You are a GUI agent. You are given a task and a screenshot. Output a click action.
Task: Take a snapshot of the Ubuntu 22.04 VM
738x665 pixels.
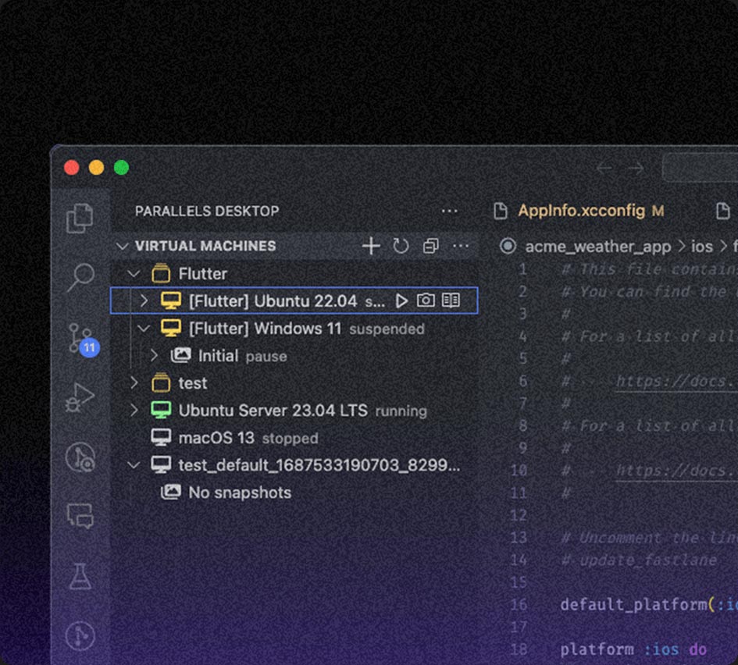click(426, 299)
